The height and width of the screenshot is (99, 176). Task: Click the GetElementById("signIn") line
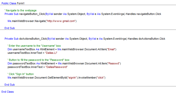[56, 78]
